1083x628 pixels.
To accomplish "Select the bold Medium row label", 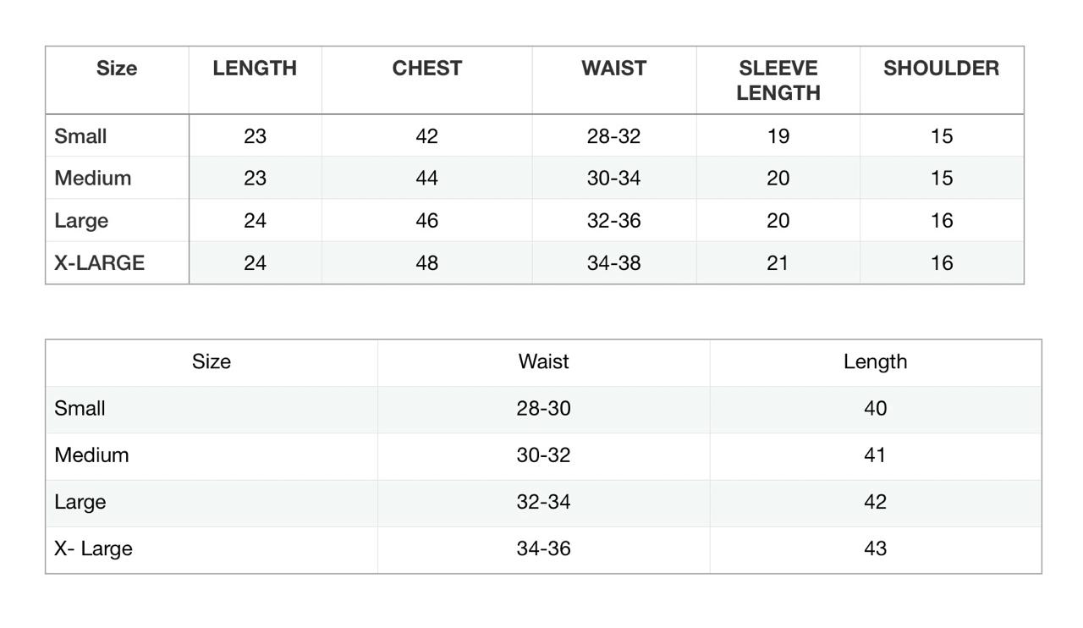I will [x=93, y=179].
